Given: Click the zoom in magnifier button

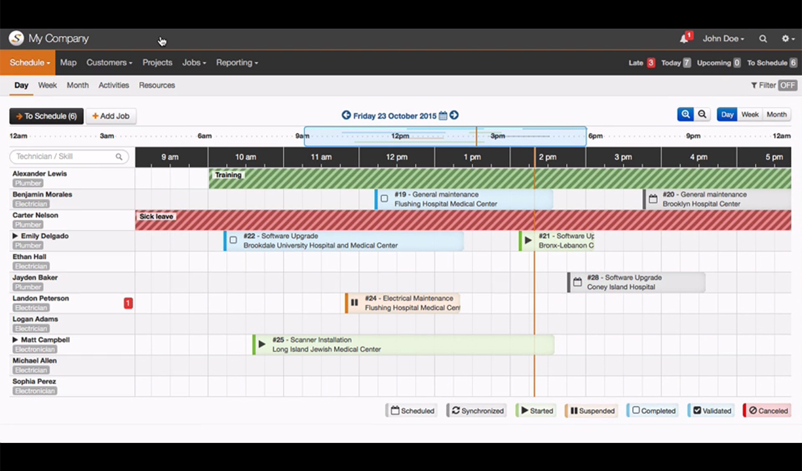Looking at the screenshot, I should click(x=685, y=115).
